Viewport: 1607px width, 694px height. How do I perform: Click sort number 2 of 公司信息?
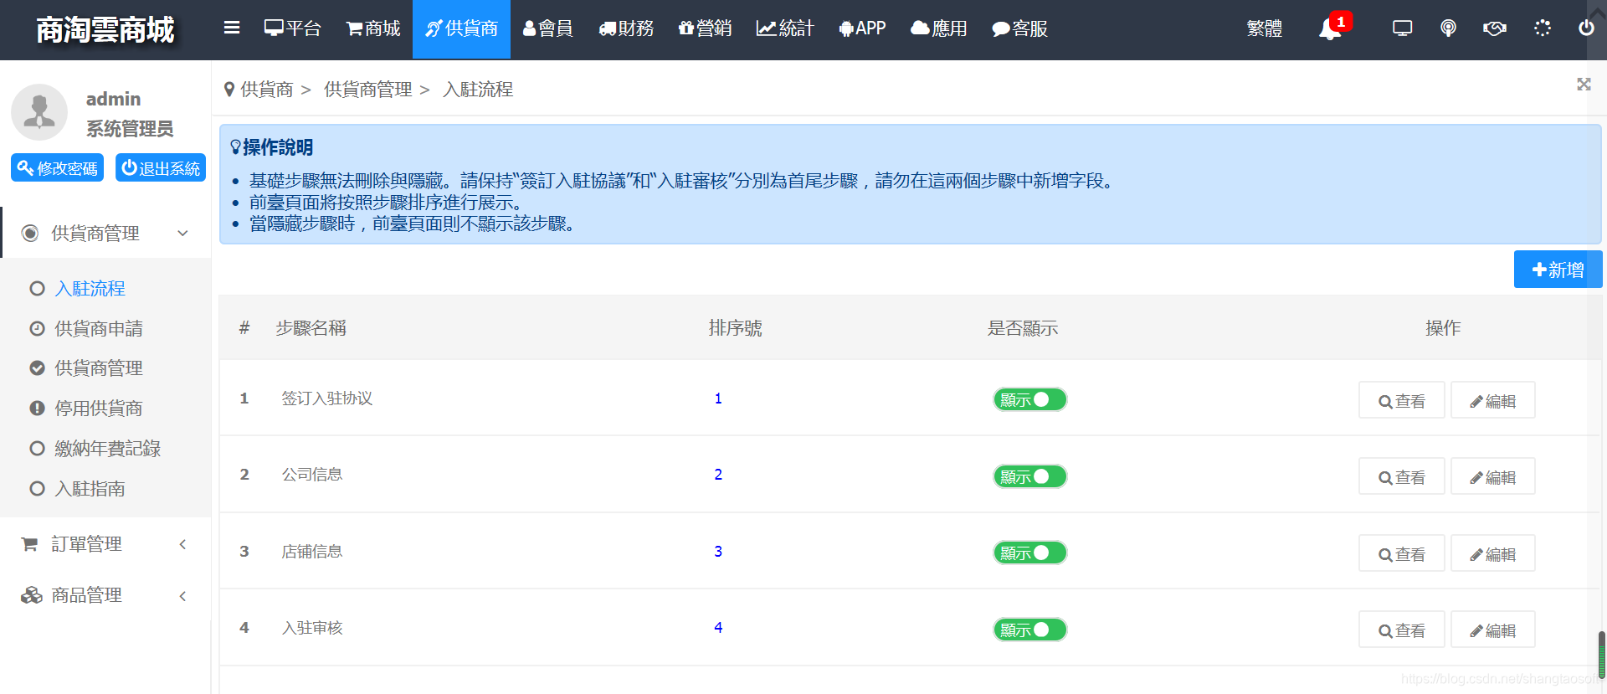point(718,475)
